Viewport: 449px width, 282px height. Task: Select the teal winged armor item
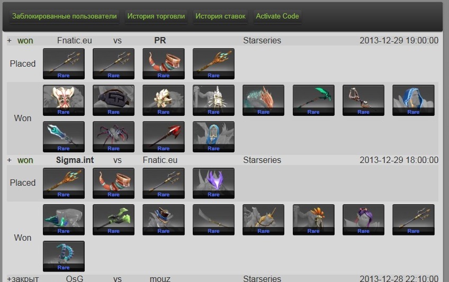(x=64, y=220)
